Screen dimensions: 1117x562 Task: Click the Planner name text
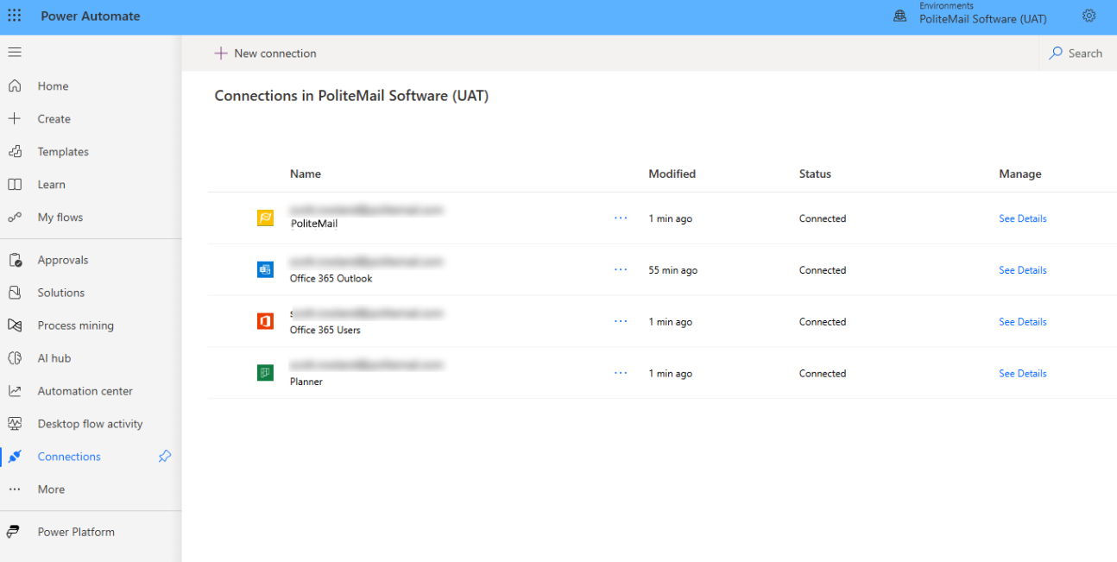click(x=306, y=382)
